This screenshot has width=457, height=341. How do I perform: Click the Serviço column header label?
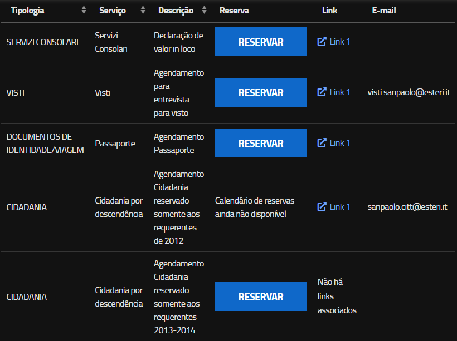(x=112, y=11)
